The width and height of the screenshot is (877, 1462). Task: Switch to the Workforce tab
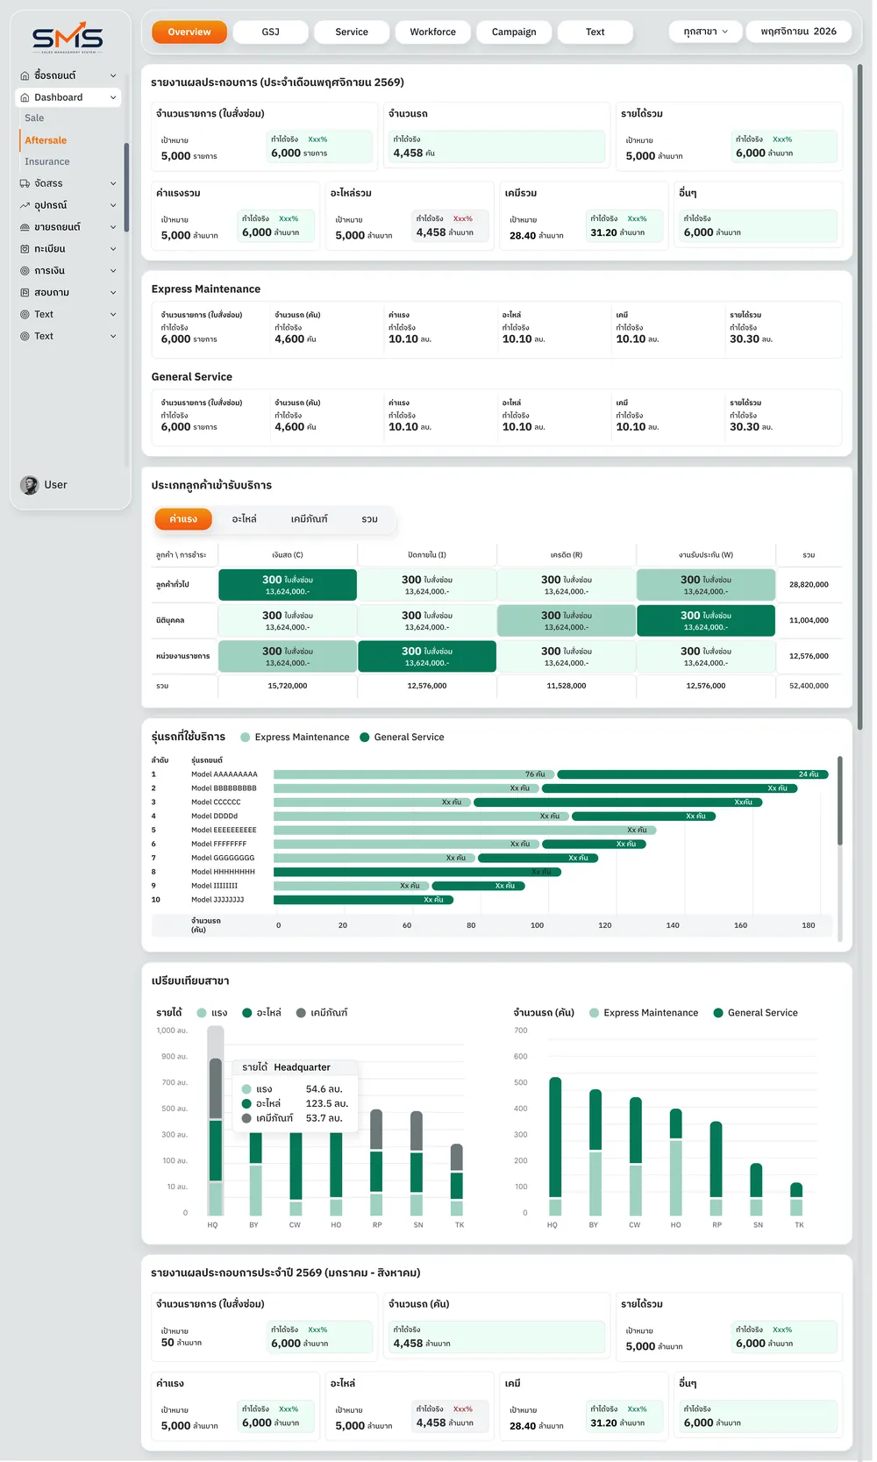click(x=433, y=32)
